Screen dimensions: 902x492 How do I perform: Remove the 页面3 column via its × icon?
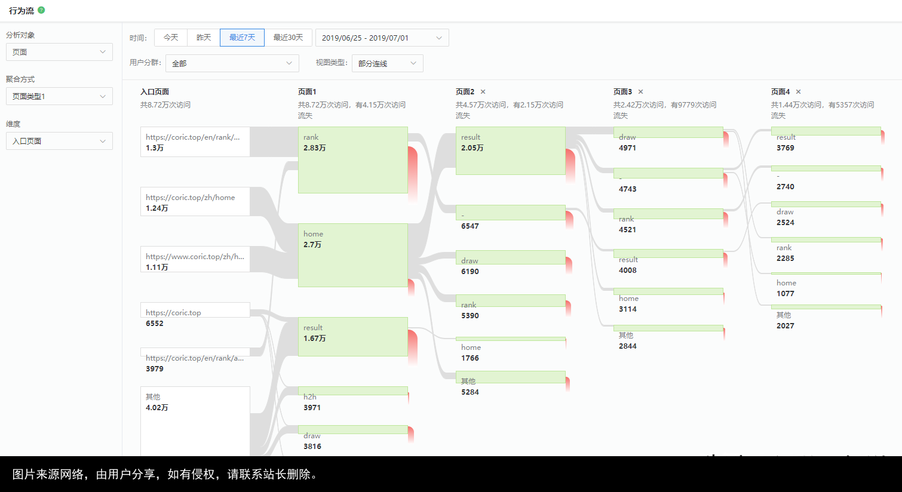tap(640, 91)
